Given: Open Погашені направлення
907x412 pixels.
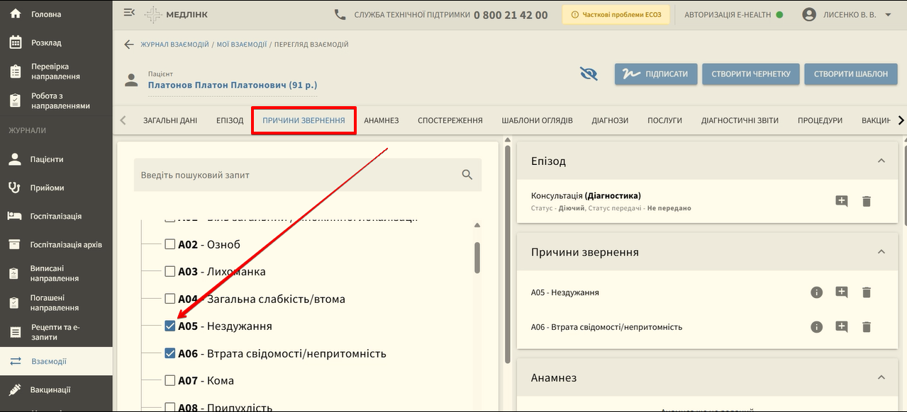Looking at the screenshot, I should click(x=56, y=303).
